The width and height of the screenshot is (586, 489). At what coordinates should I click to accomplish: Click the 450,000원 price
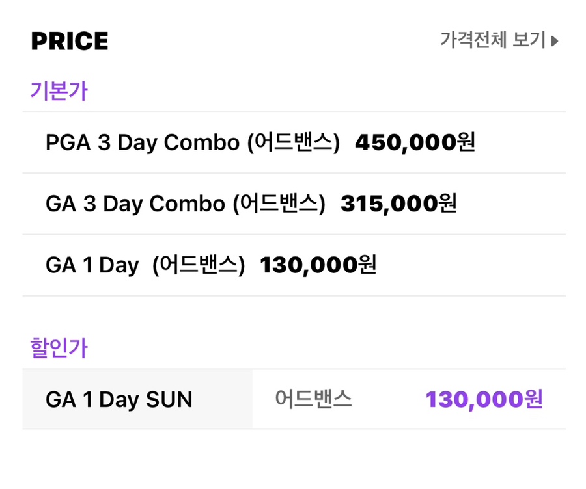click(415, 142)
